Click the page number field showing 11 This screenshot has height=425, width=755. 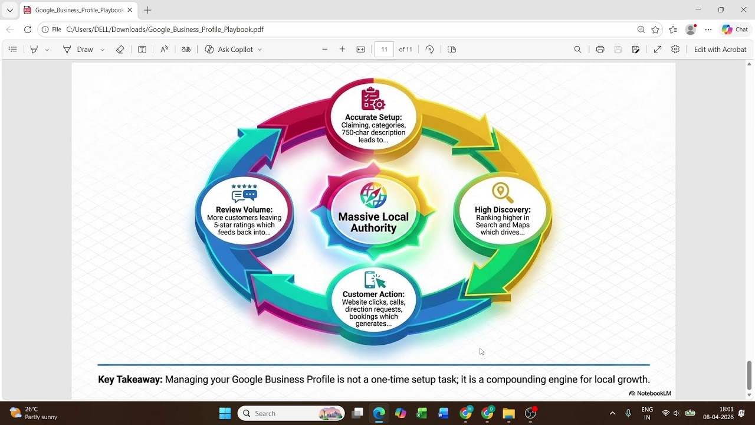click(x=384, y=50)
